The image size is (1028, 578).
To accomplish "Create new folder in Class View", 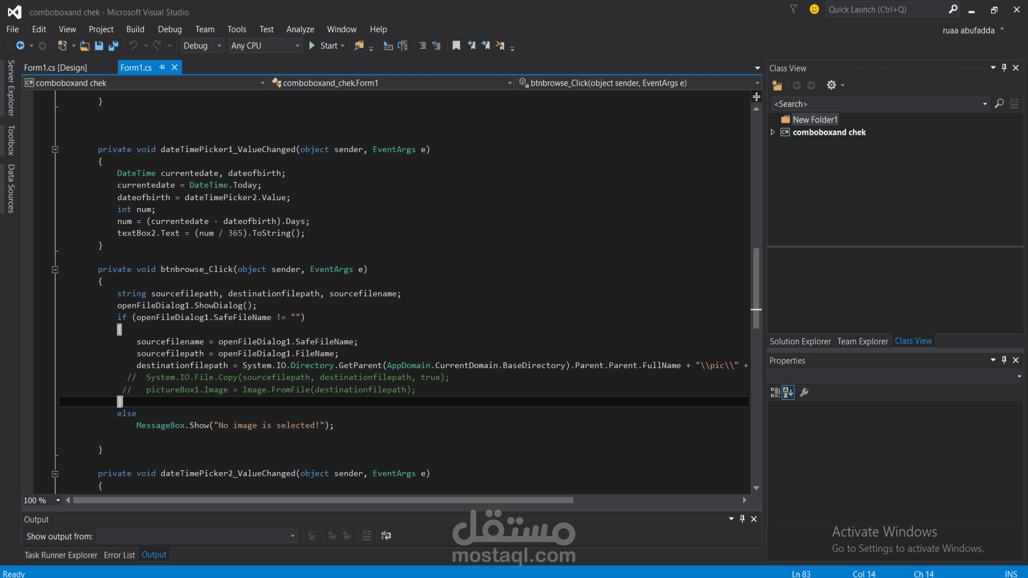I will click(x=777, y=86).
